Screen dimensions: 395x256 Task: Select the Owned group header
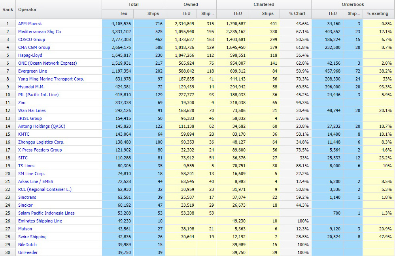point(191,4)
